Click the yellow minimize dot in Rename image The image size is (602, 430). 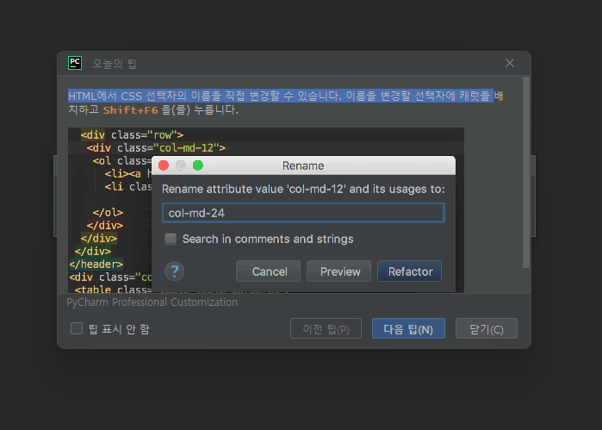(x=181, y=165)
